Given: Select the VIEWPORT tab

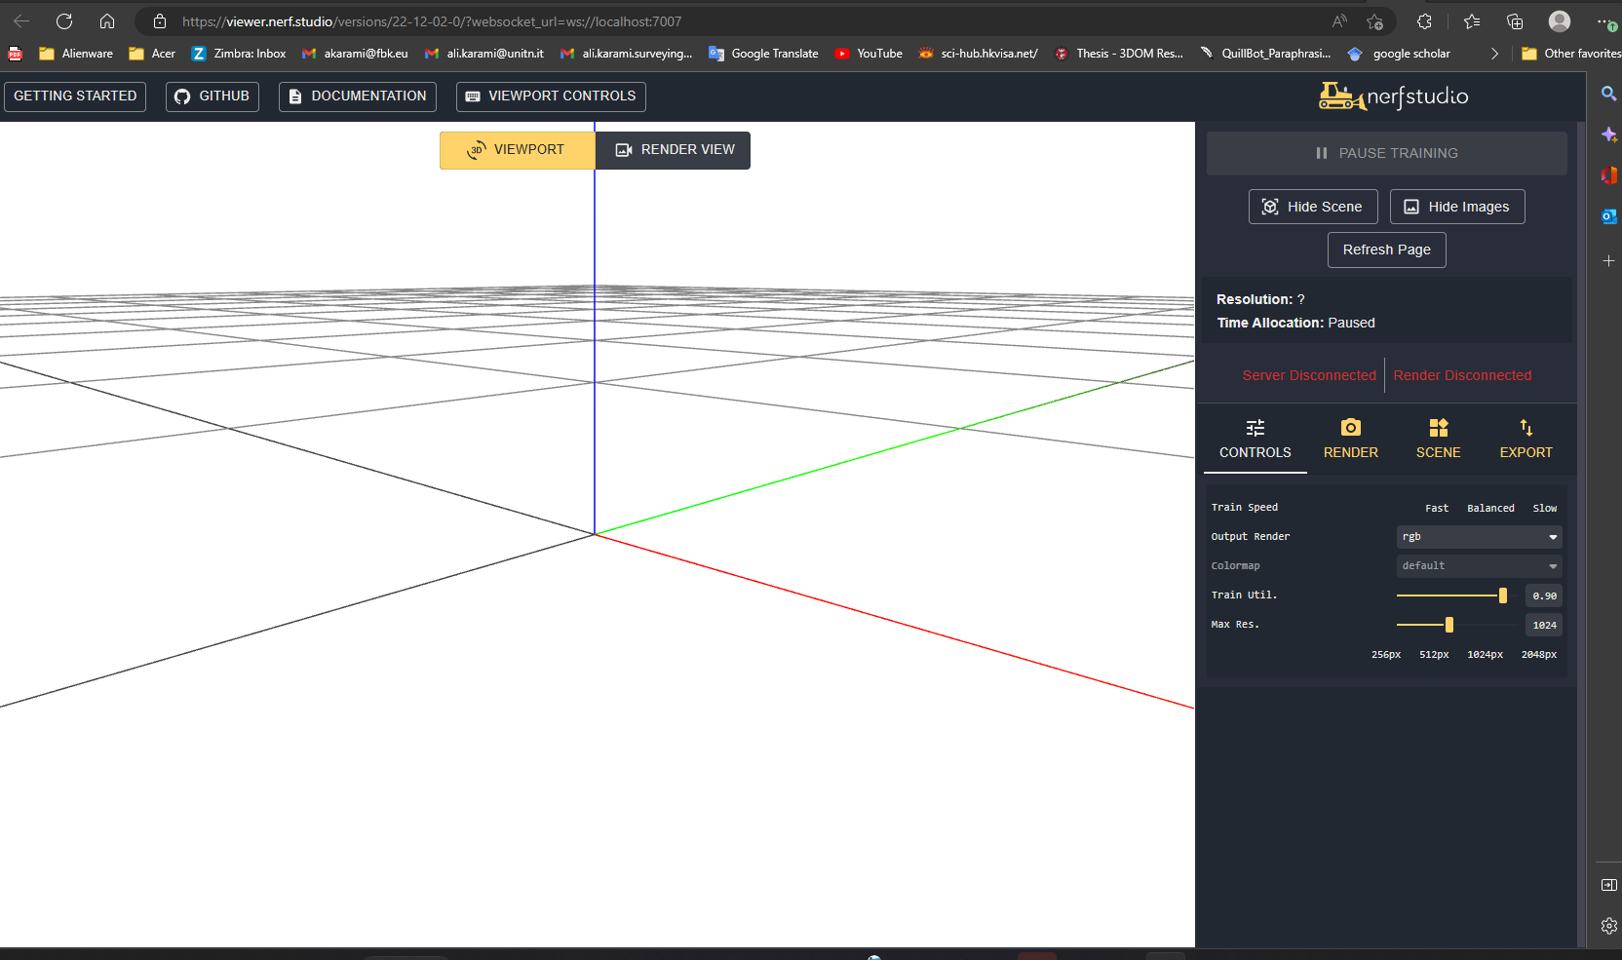Looking at the screenshot, I should click(518, 149).
